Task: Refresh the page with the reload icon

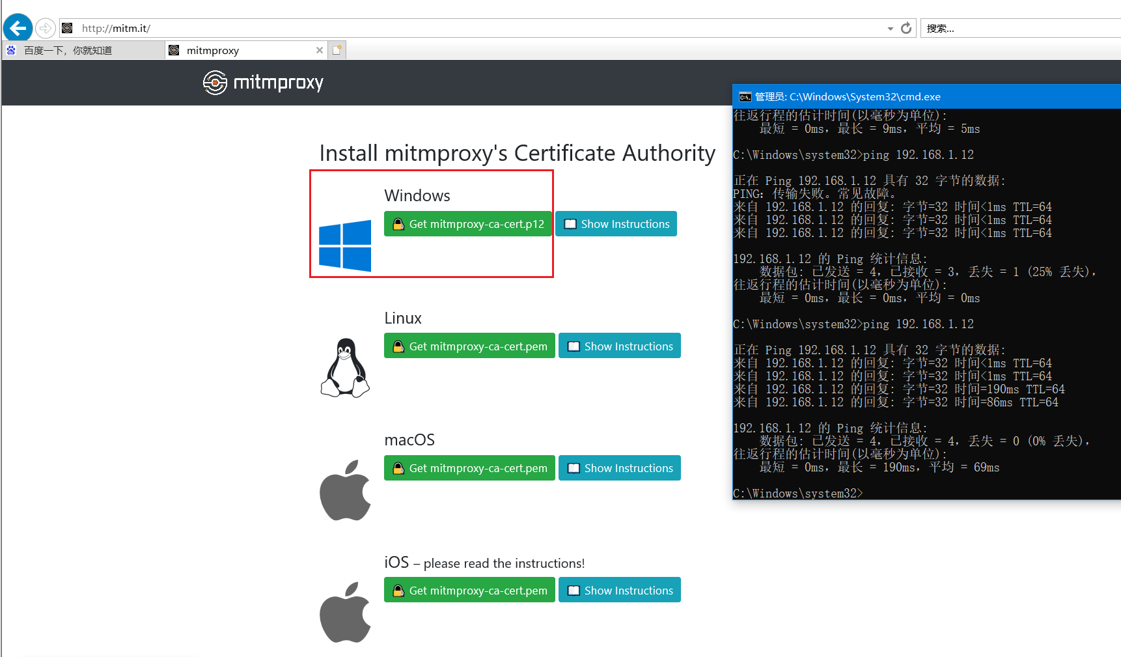Action: point(906,28)
